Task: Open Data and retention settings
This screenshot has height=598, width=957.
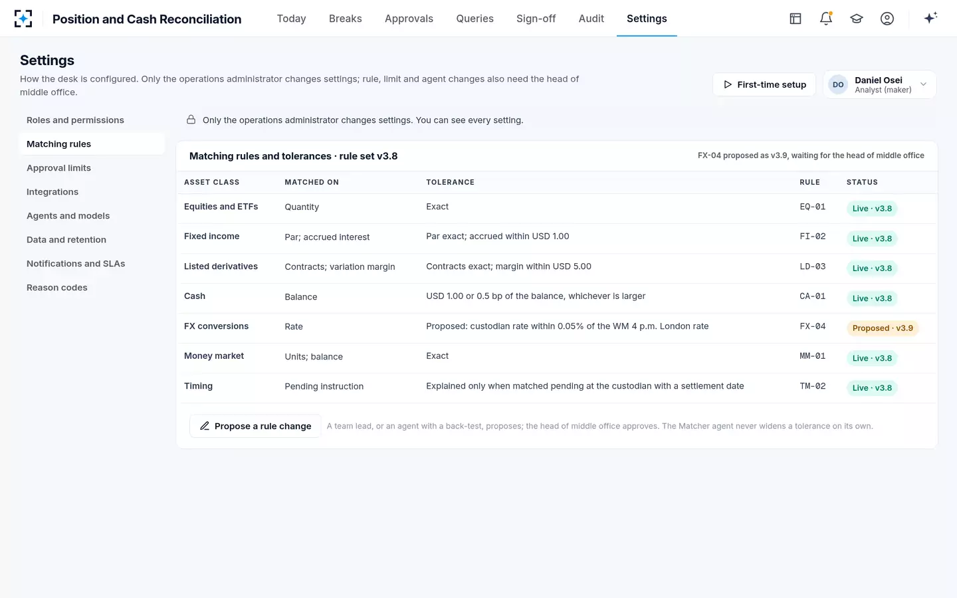Action: (92, 240)
